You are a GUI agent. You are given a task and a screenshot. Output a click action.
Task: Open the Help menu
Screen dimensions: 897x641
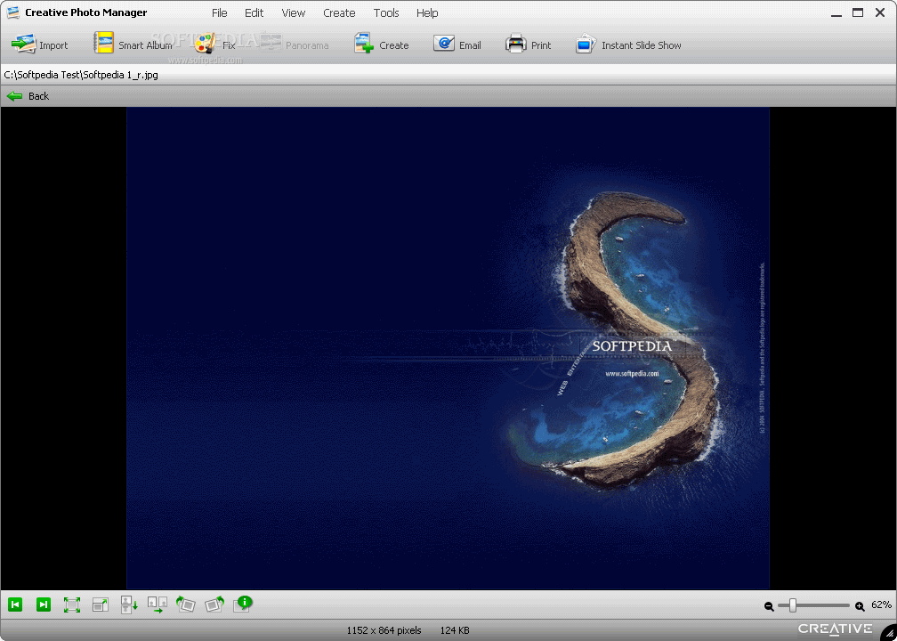tap(427, 12)
